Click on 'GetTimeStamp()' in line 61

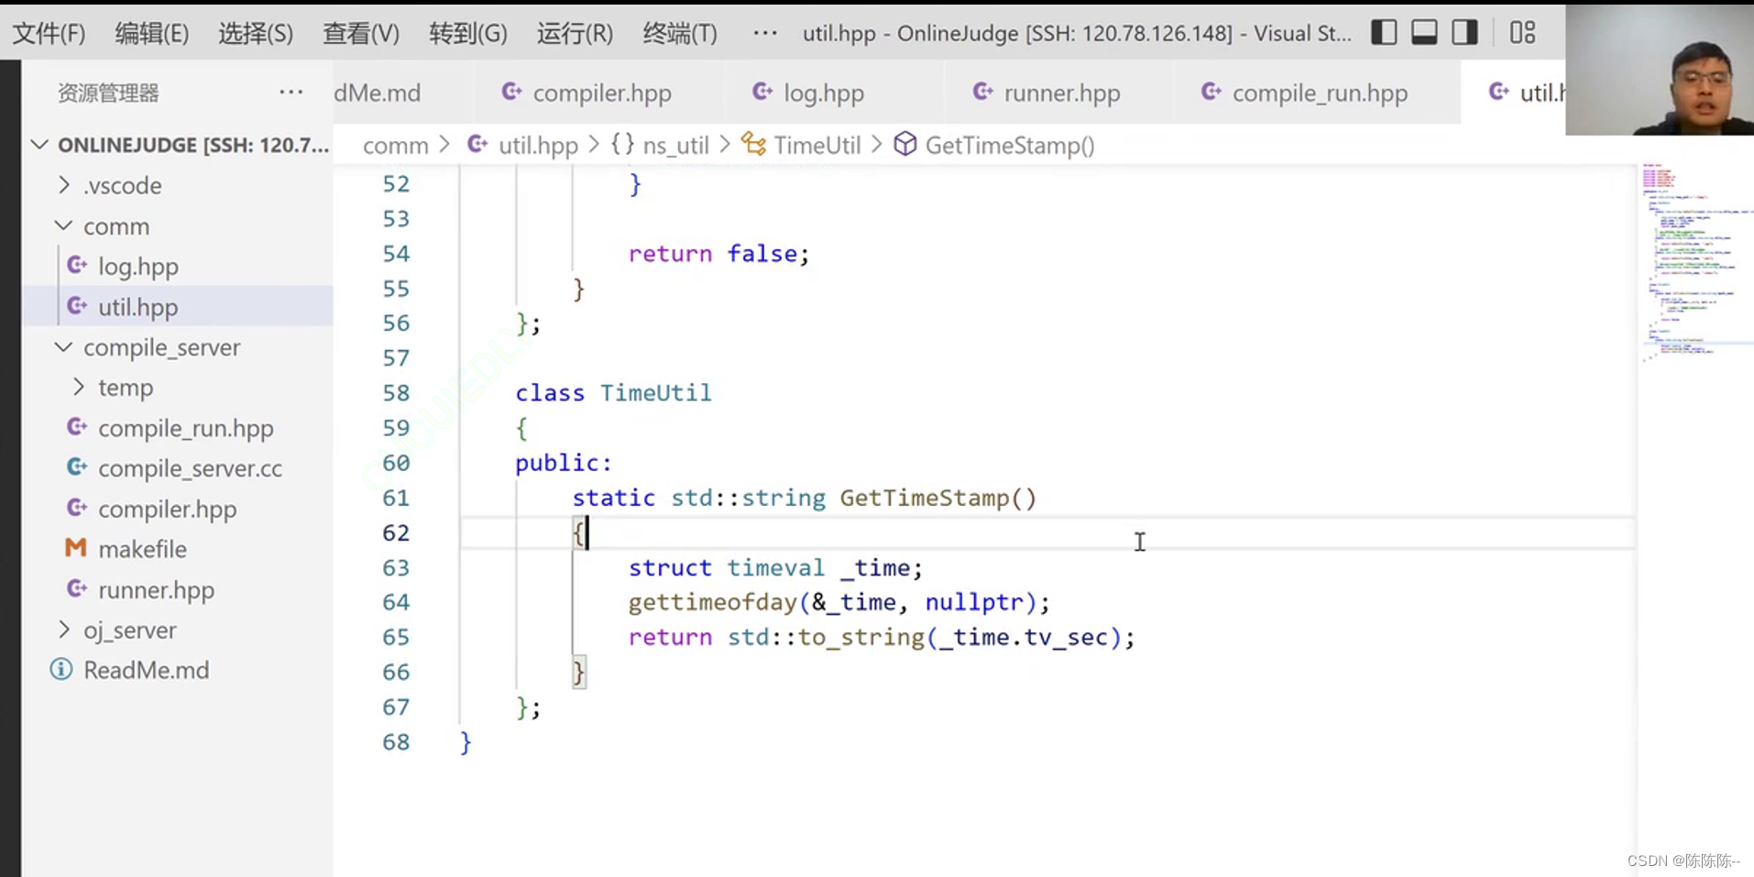(x=938, y=498)
